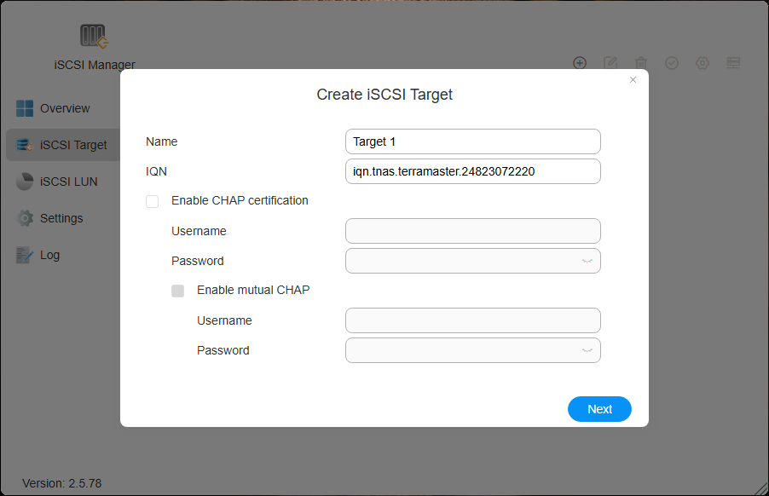Go to Settings in the sidebar

coord(61,218)
